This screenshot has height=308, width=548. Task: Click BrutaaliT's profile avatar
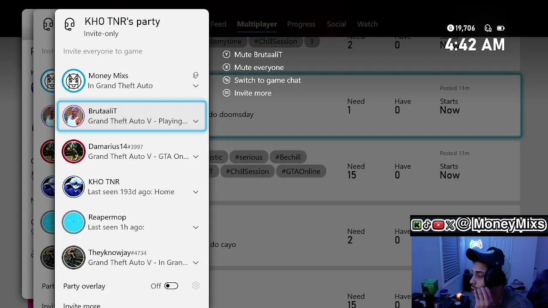tap(74, 116)
